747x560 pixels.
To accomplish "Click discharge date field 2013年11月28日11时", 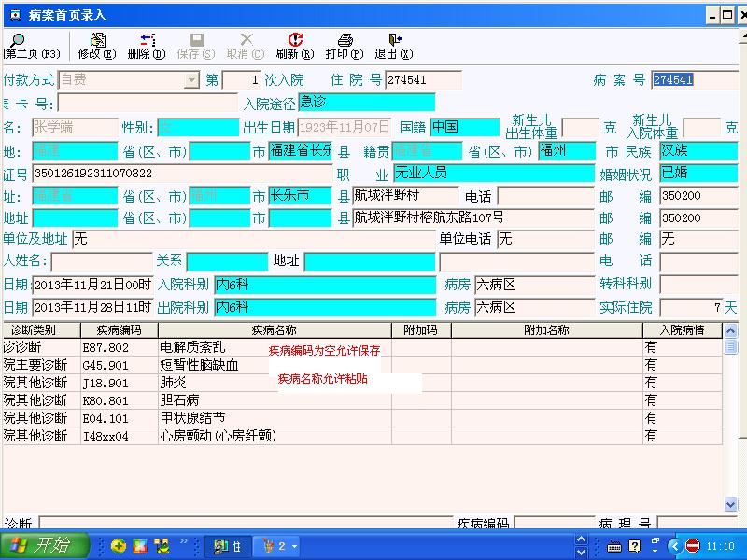I will 92,307.
